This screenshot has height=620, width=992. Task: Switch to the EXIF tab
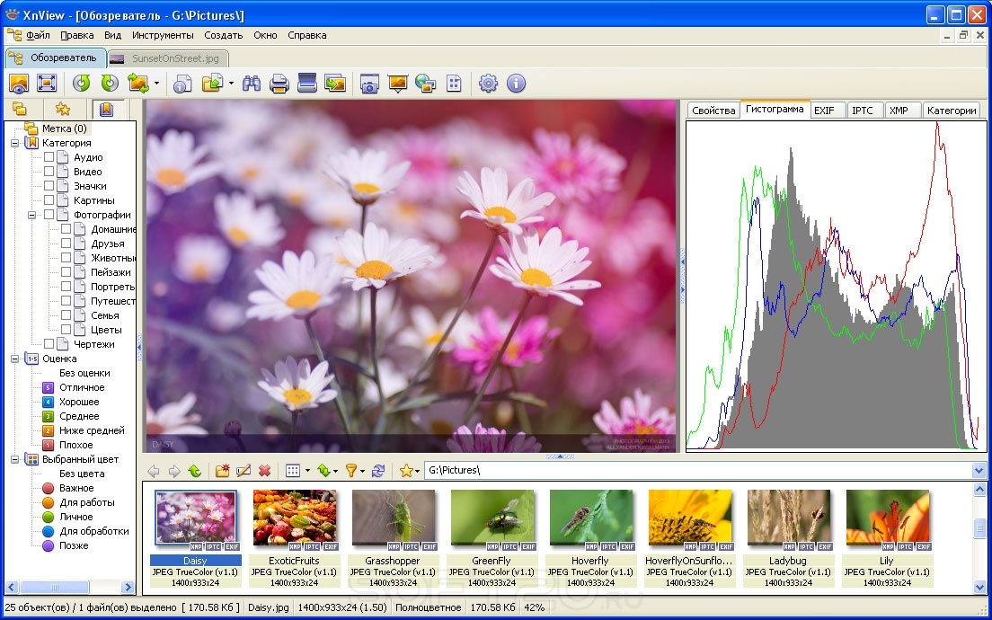824,111
